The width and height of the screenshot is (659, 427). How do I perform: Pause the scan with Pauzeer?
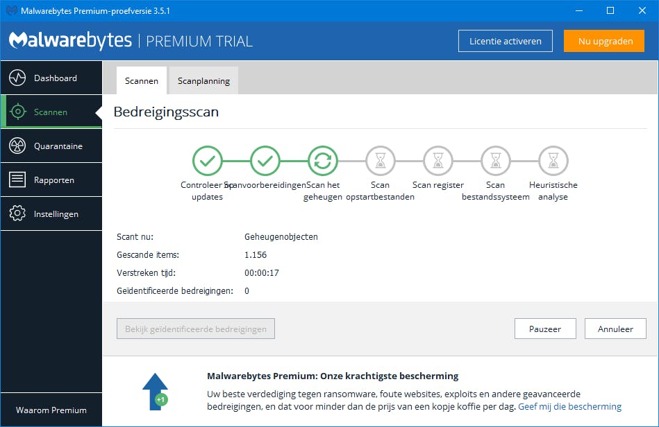click(545, 329)
